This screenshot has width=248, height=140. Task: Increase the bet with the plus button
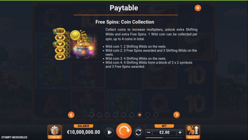(x=180, y=133)
